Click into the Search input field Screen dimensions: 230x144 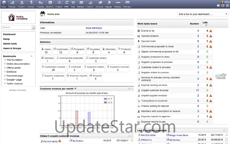click(16, 27)
